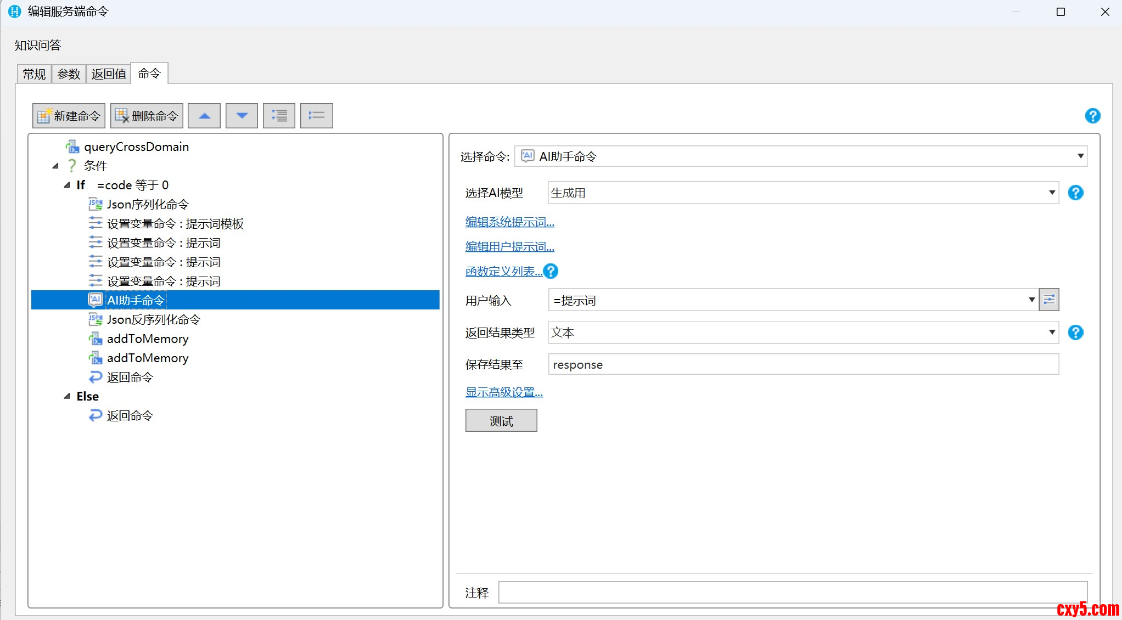1122x620 pixels.
Task: Click the decrease indent toolbar icon
Action: tap(316, 116)
